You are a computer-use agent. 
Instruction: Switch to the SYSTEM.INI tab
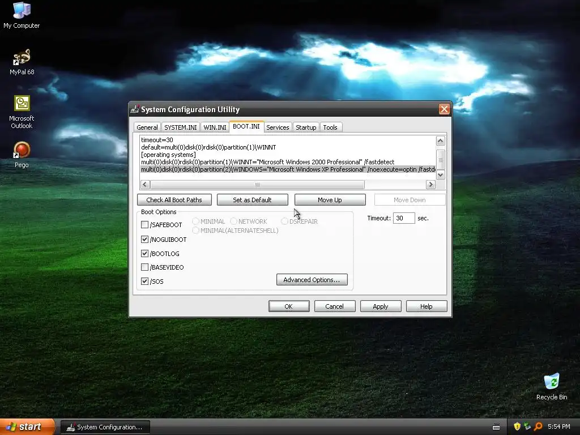181,127
